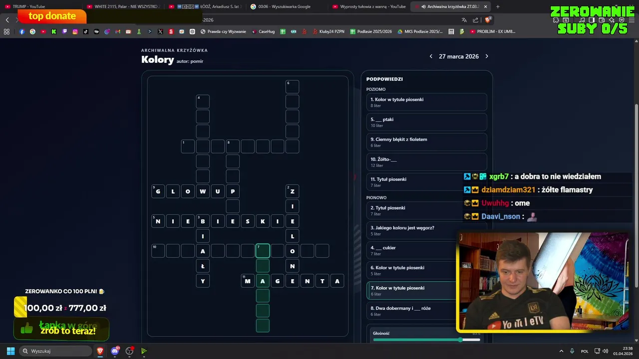Viewport: 639px width, 359px height.
Task: Open the Google bookmark icon
Action: pos(32,31)
